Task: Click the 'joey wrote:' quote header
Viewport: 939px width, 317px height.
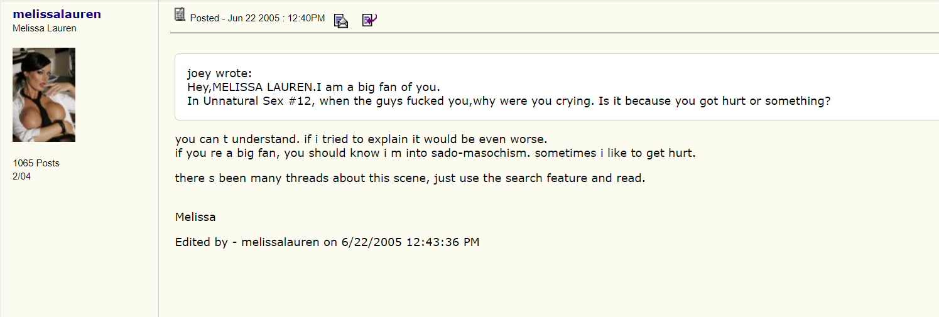Action: [x=219, y=73]
